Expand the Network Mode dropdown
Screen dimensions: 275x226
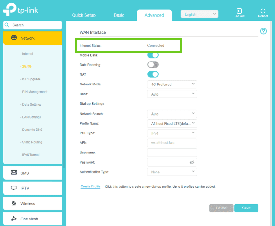(172, 84)
